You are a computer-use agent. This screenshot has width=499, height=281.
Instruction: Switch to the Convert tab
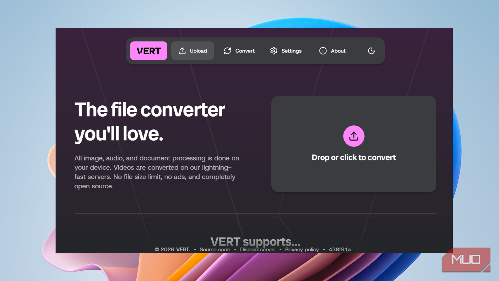click(239, 51)
